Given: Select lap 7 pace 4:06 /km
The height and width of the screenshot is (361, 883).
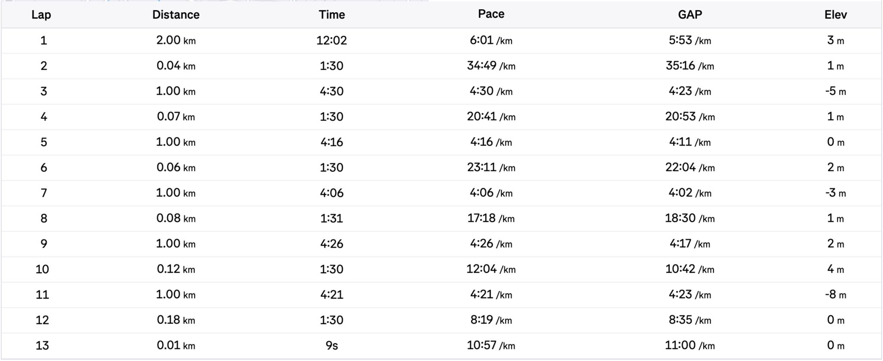Looking at the screenshot, I should click(x=491, y=193).
